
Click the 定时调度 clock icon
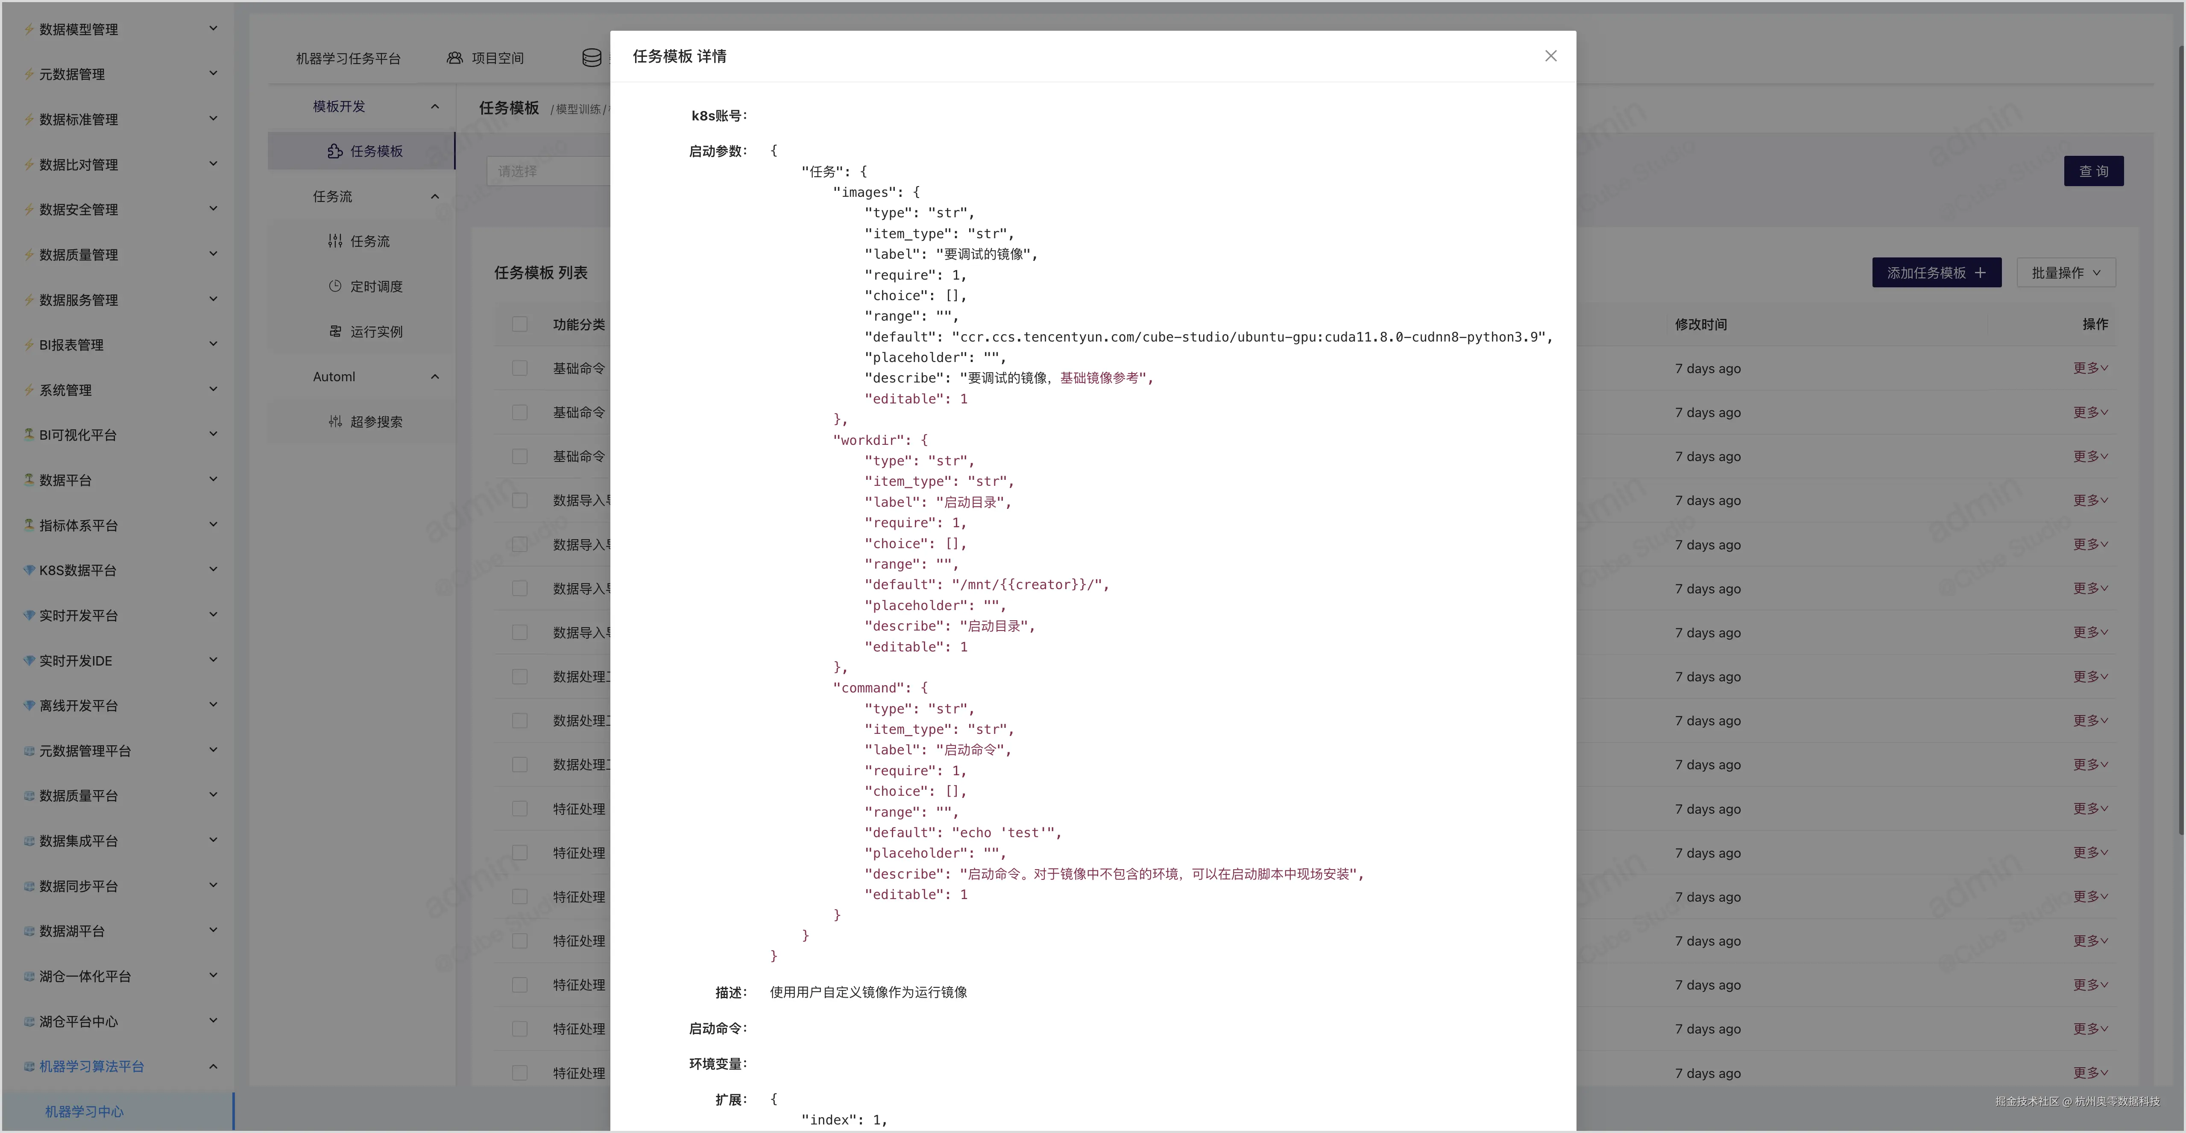(x=335, y=286)
